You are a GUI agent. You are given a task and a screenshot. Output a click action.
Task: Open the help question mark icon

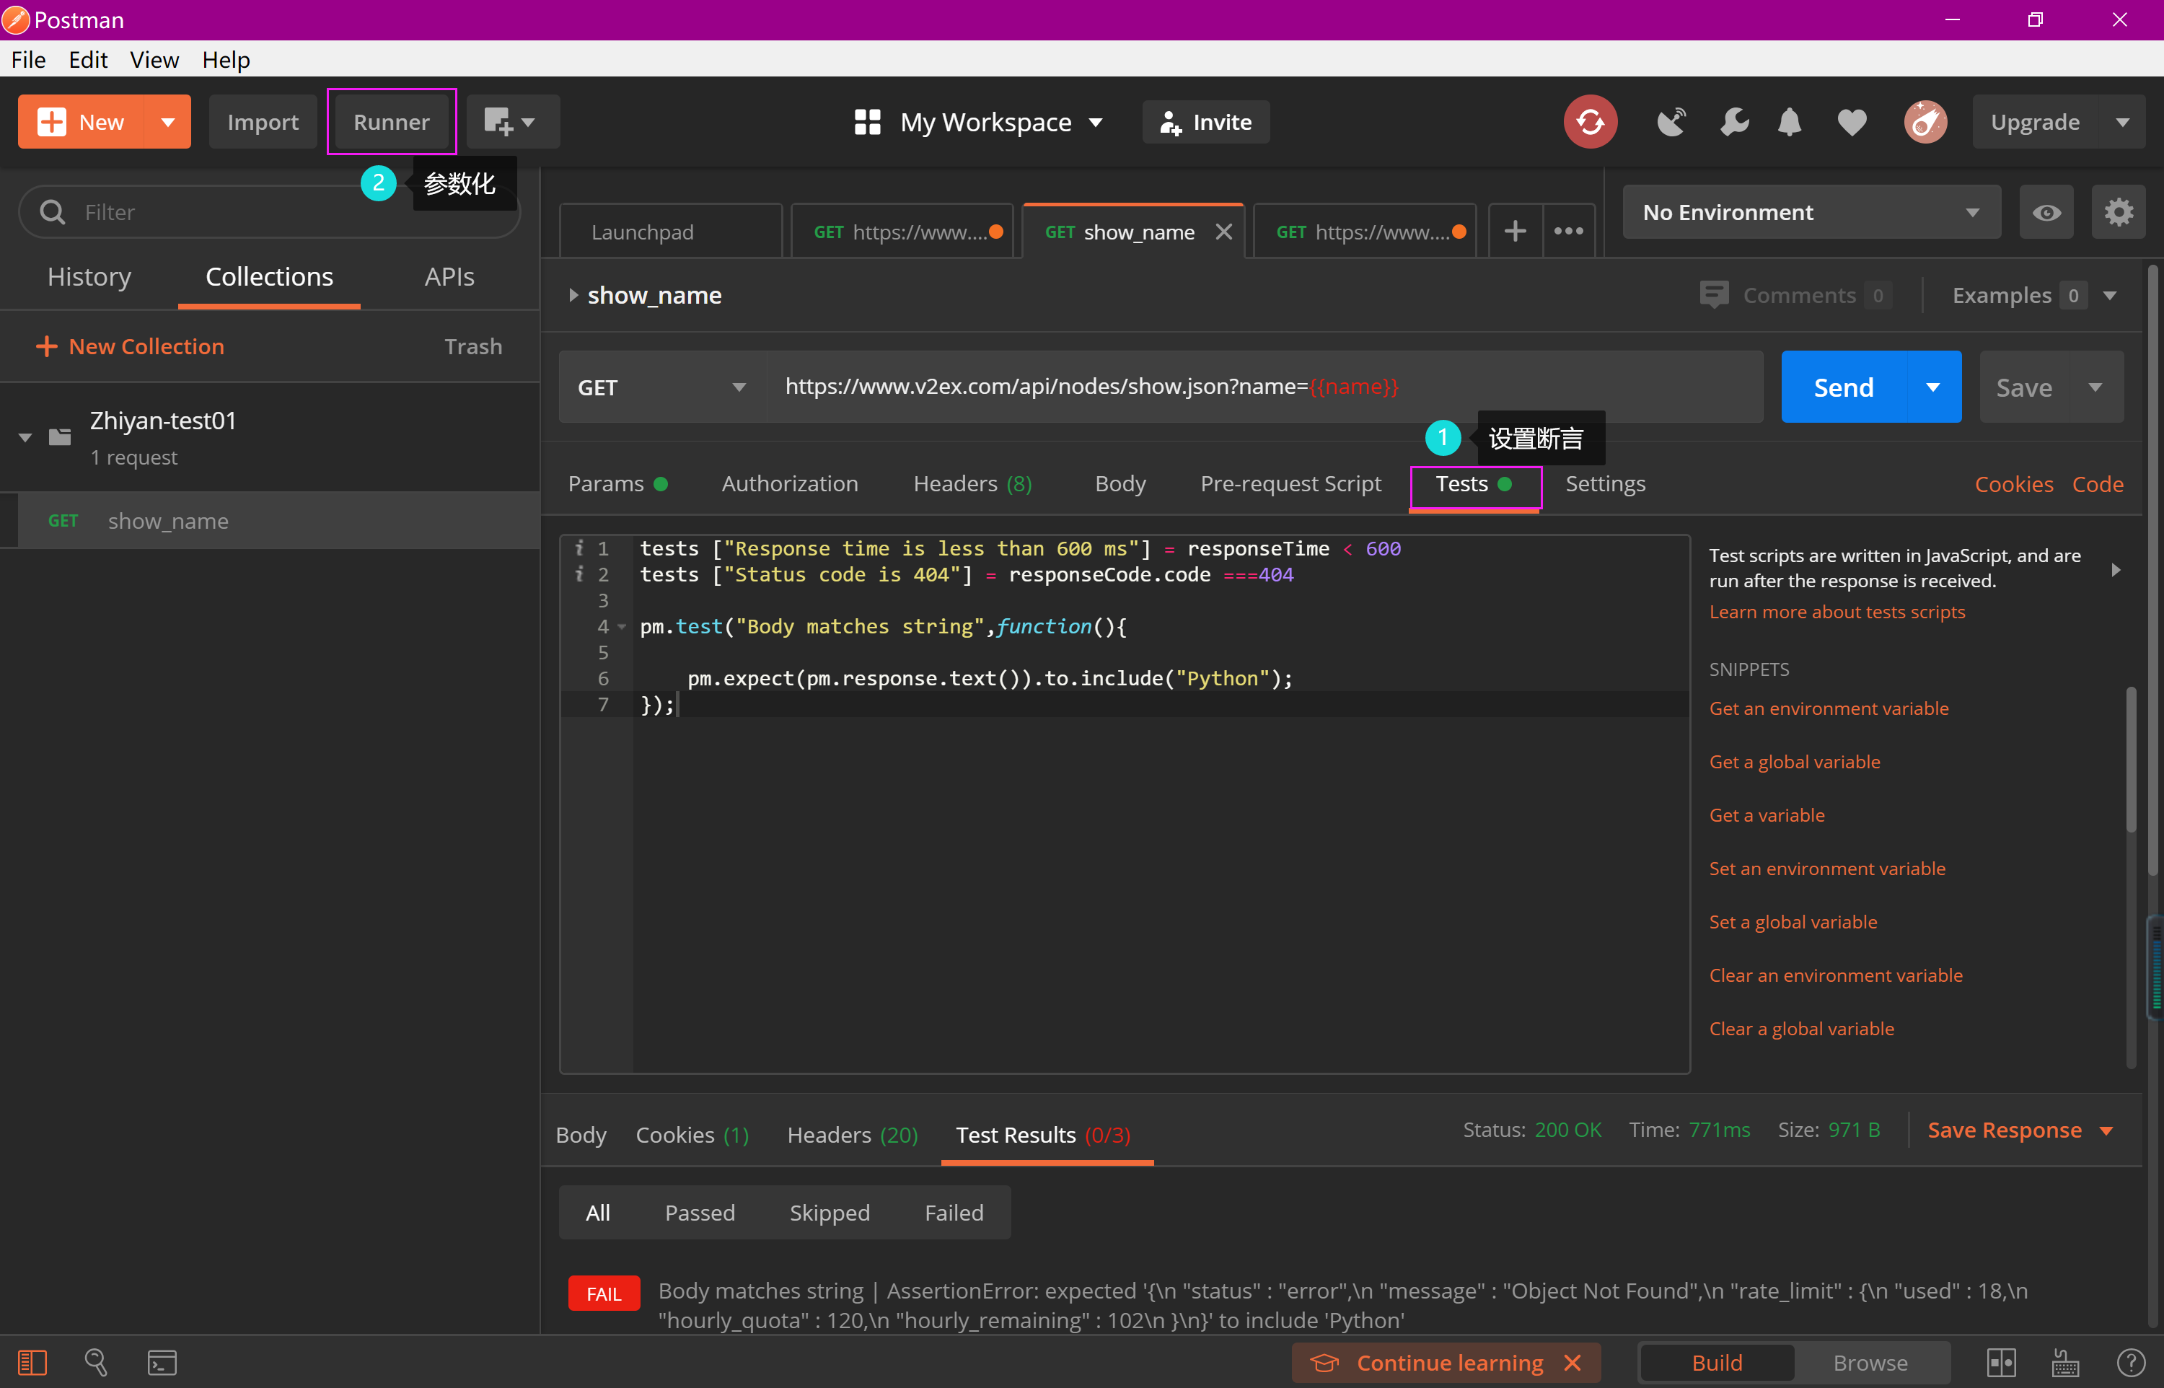pyautogui.click(x=2130, y=1362)
